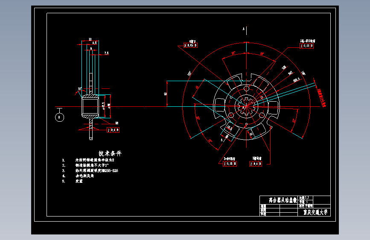This screenshot has height=240, width=370.
Task: Click the top-left '0.15 B' tolerance frame
Action: 190,45
